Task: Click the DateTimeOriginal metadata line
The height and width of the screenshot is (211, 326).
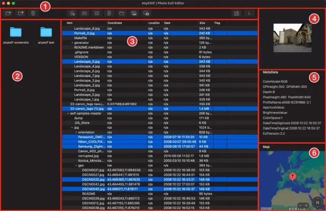Action: (x=291, y=128)
